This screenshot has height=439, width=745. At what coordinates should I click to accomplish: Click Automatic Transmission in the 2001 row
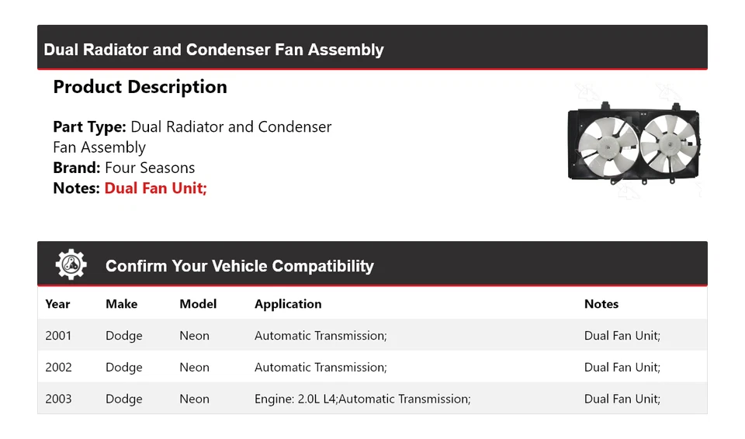[321, 336]
